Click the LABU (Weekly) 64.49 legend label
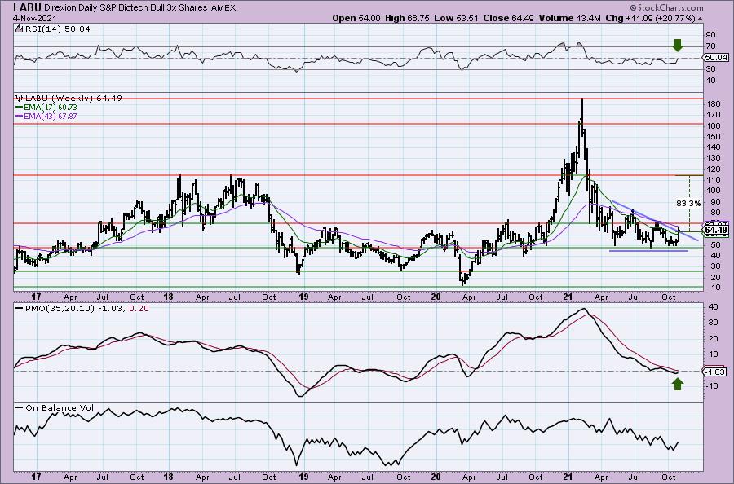Image resolution: width=734 pixels, height=484 pixels. 73,99
